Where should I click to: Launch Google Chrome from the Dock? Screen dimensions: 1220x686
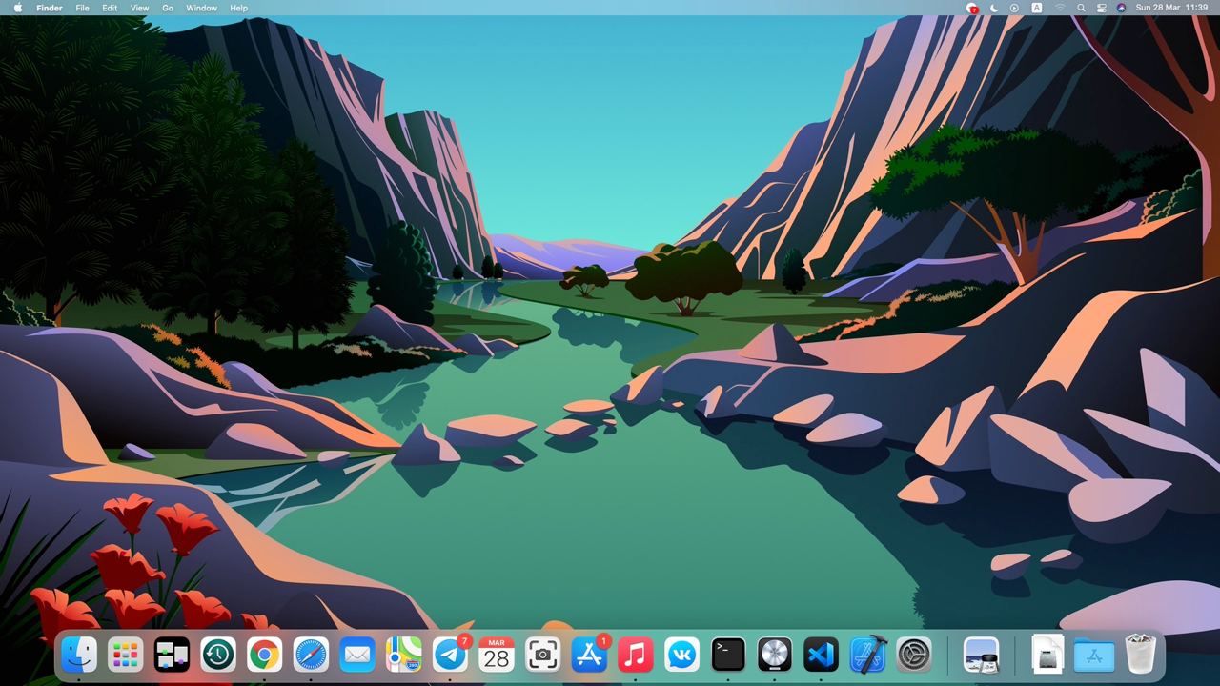pos(264,655)
